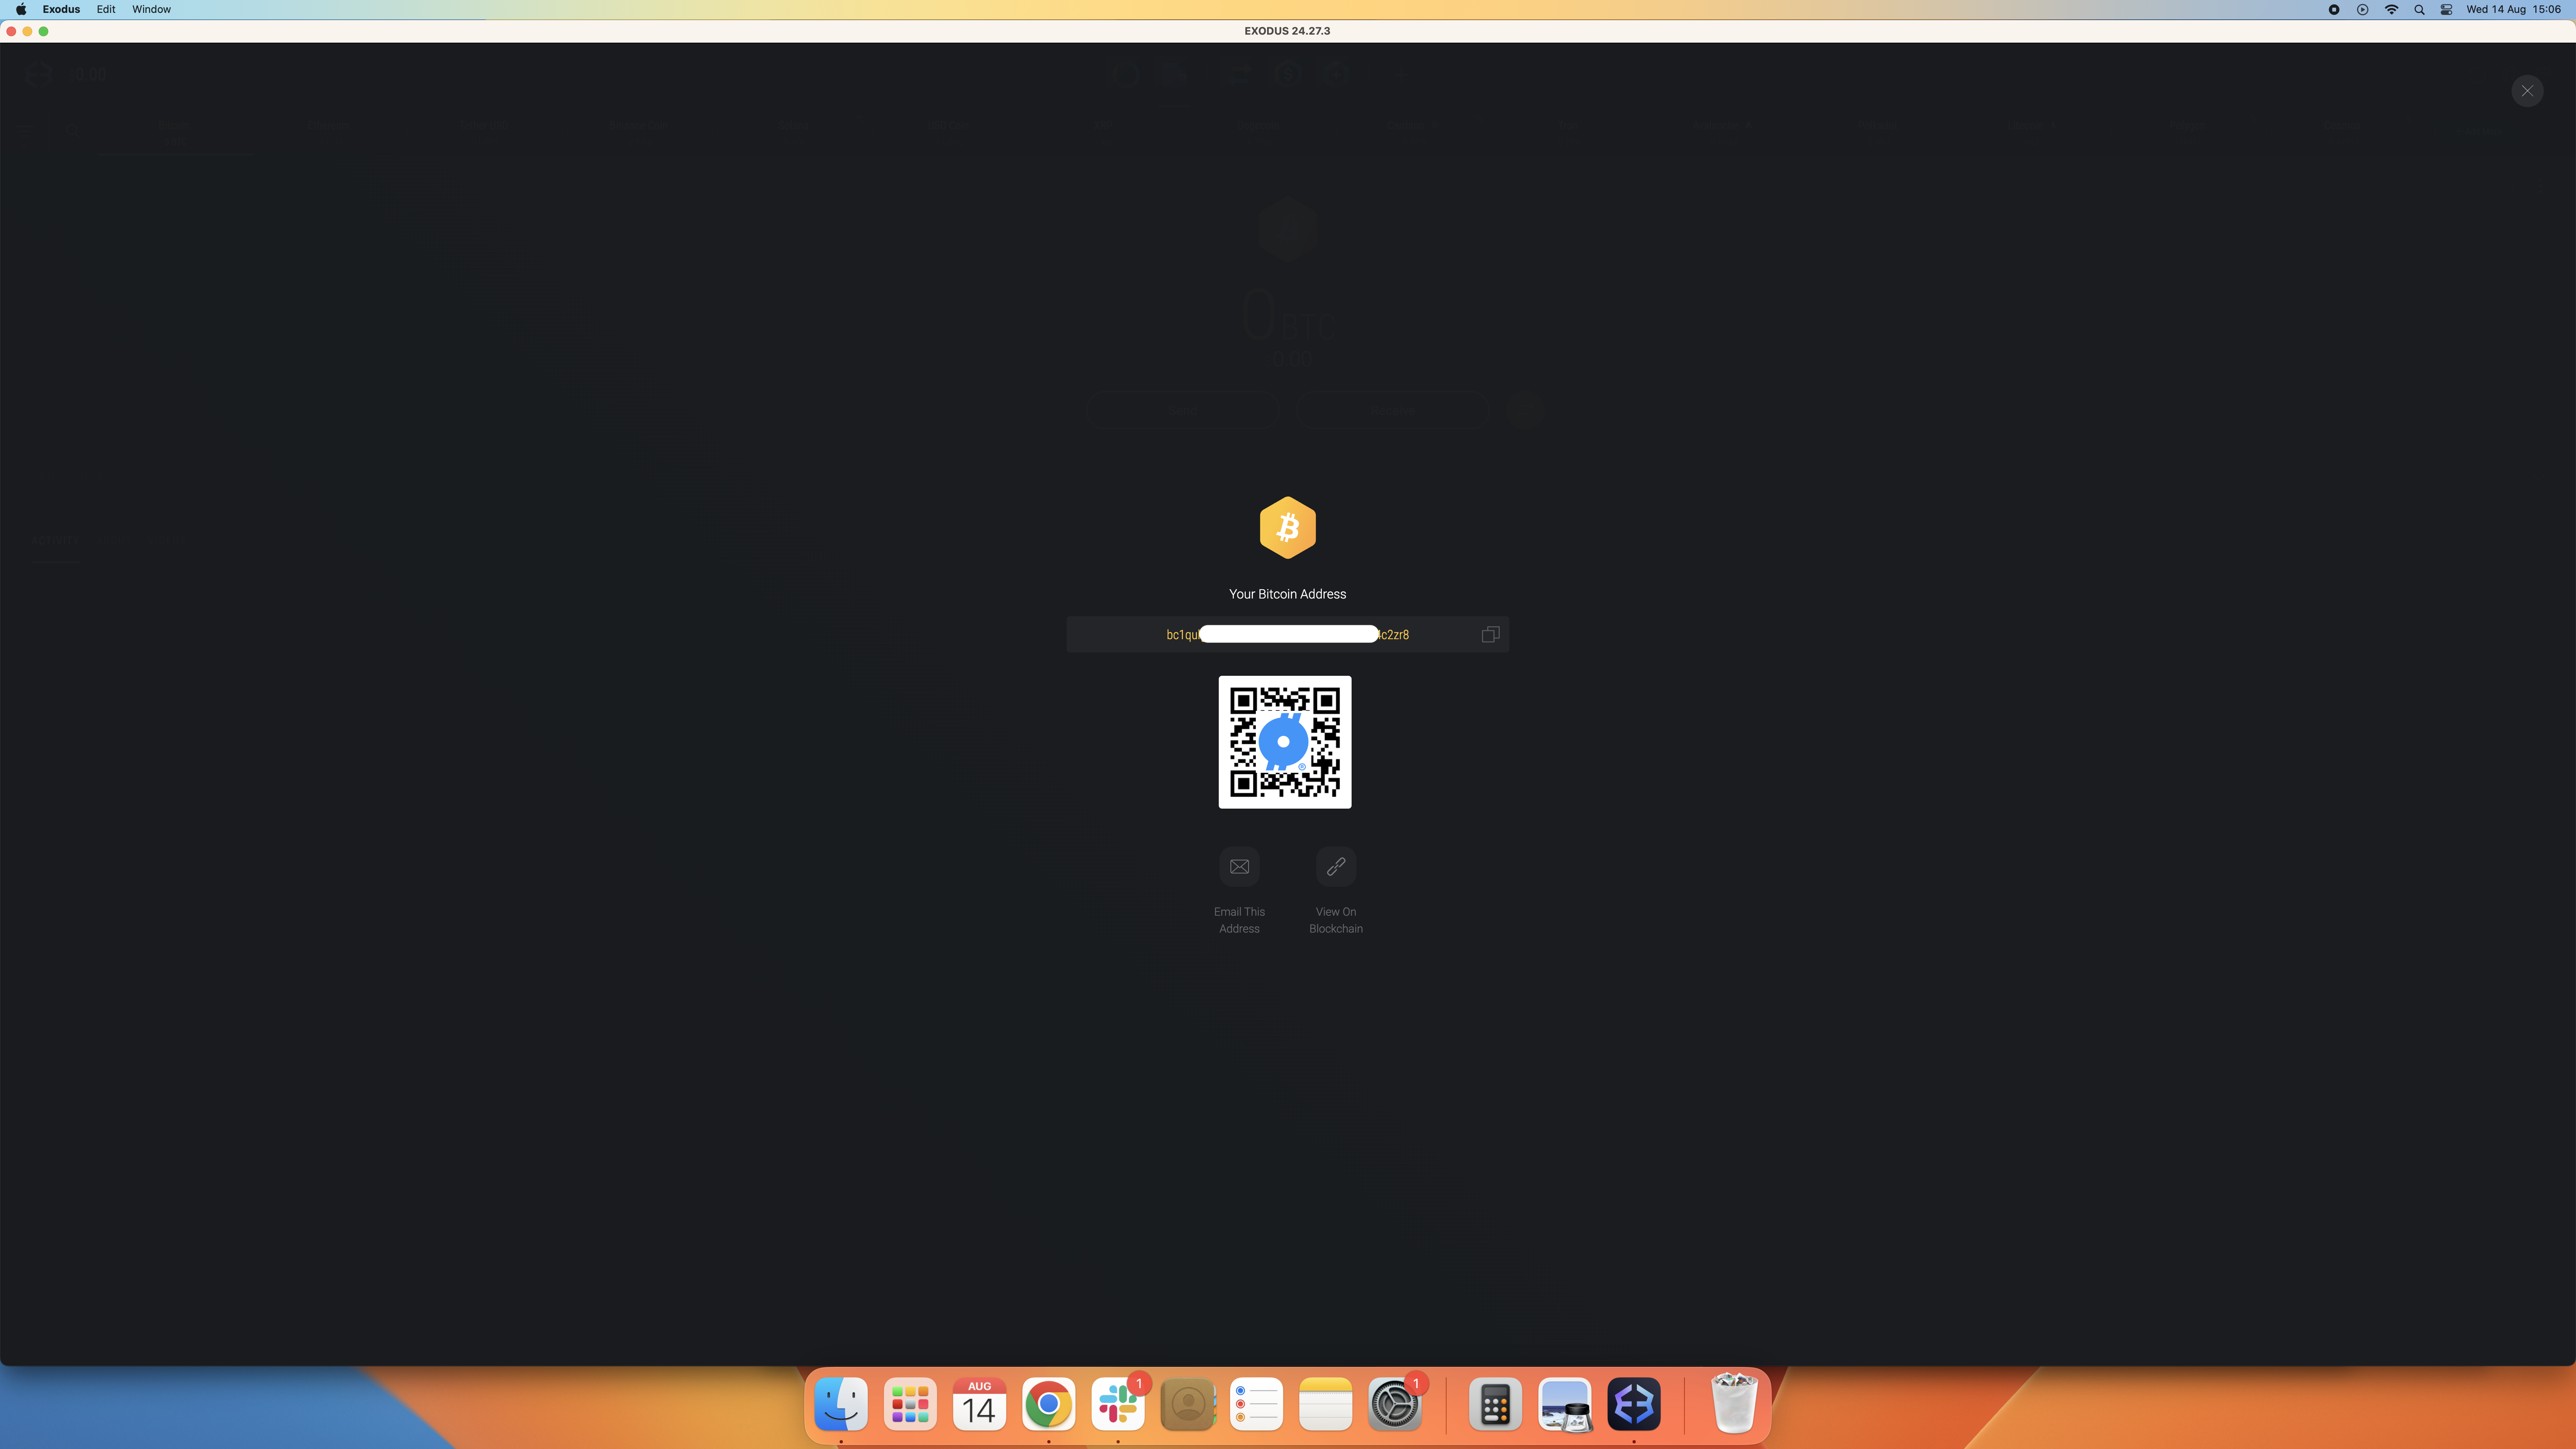The height and width of the screenshot is (1449, 2576).
Task: Open Google Chrome from the Dock
Action: tap(1048, 1404)
